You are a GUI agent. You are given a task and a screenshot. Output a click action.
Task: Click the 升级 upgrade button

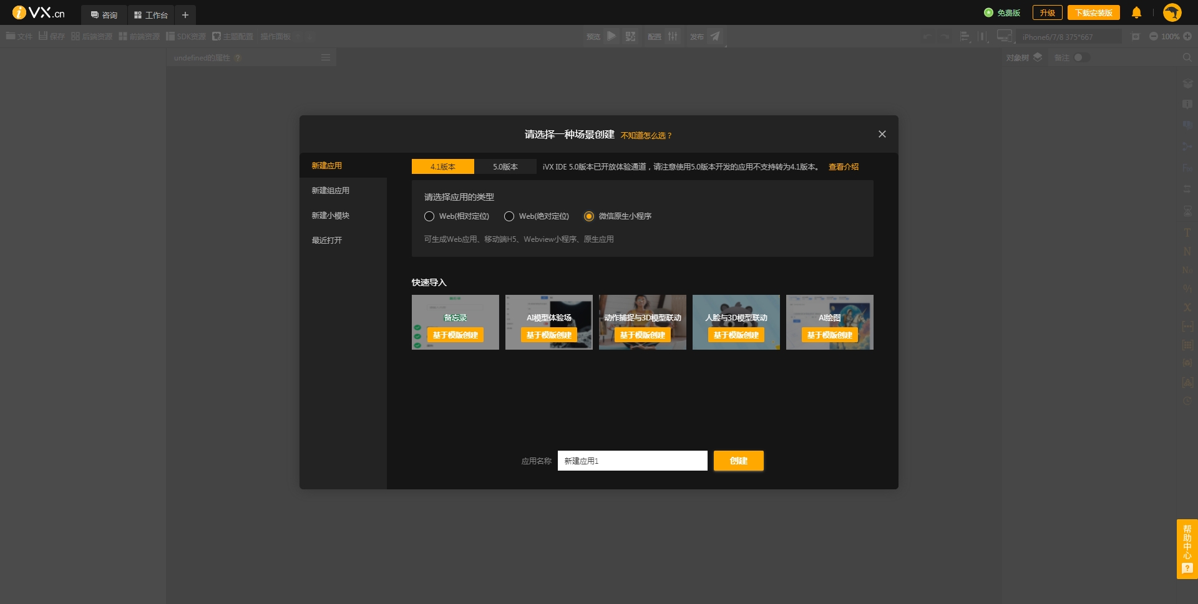click(1048, 12)
